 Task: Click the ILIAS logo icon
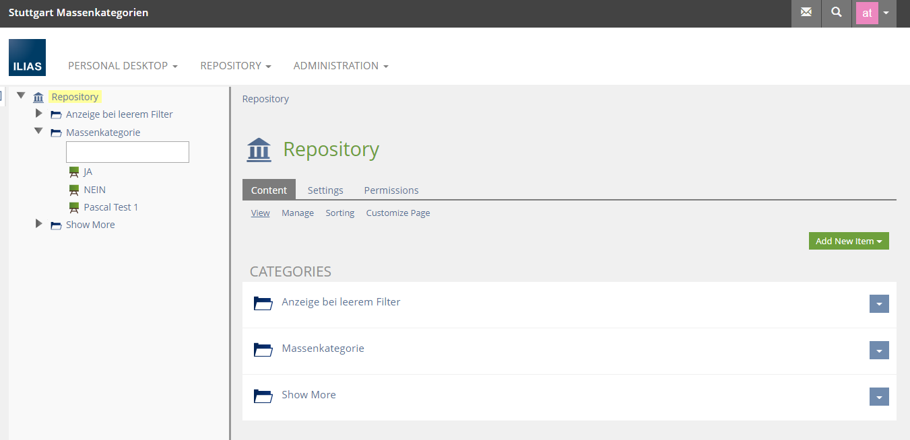[27, 57]
